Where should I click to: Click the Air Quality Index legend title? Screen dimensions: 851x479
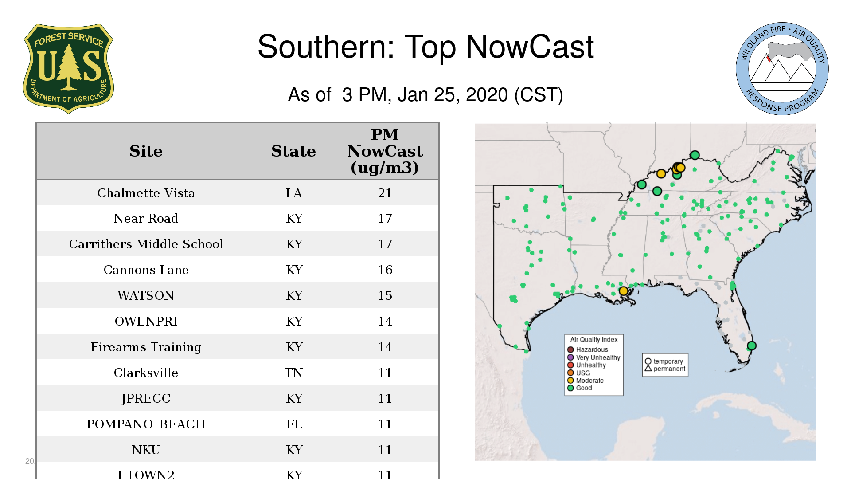coord(593,339)
